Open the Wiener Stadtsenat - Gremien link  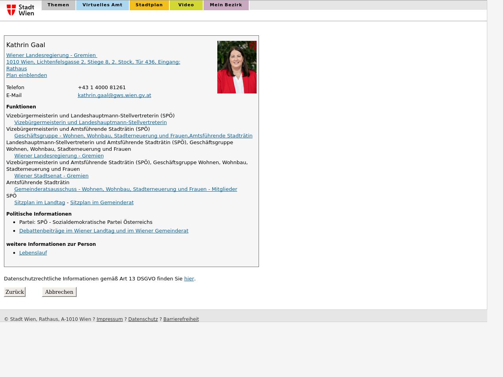point(51,176)
